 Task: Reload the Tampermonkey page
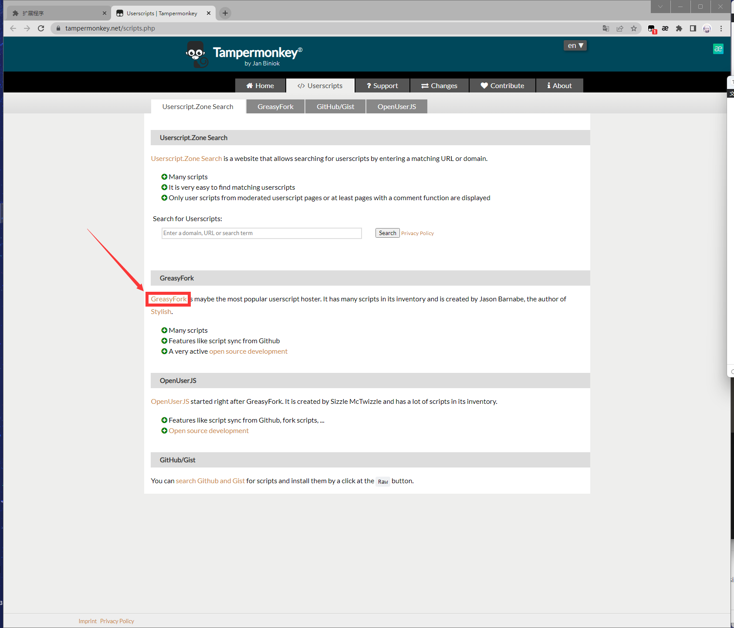point(41,28)
